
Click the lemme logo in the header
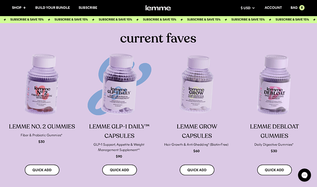(158, 8)
